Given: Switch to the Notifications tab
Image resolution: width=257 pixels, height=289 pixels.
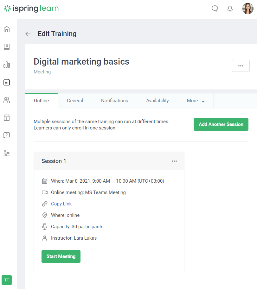Looking at the screenshot, I should pos(114,101).
